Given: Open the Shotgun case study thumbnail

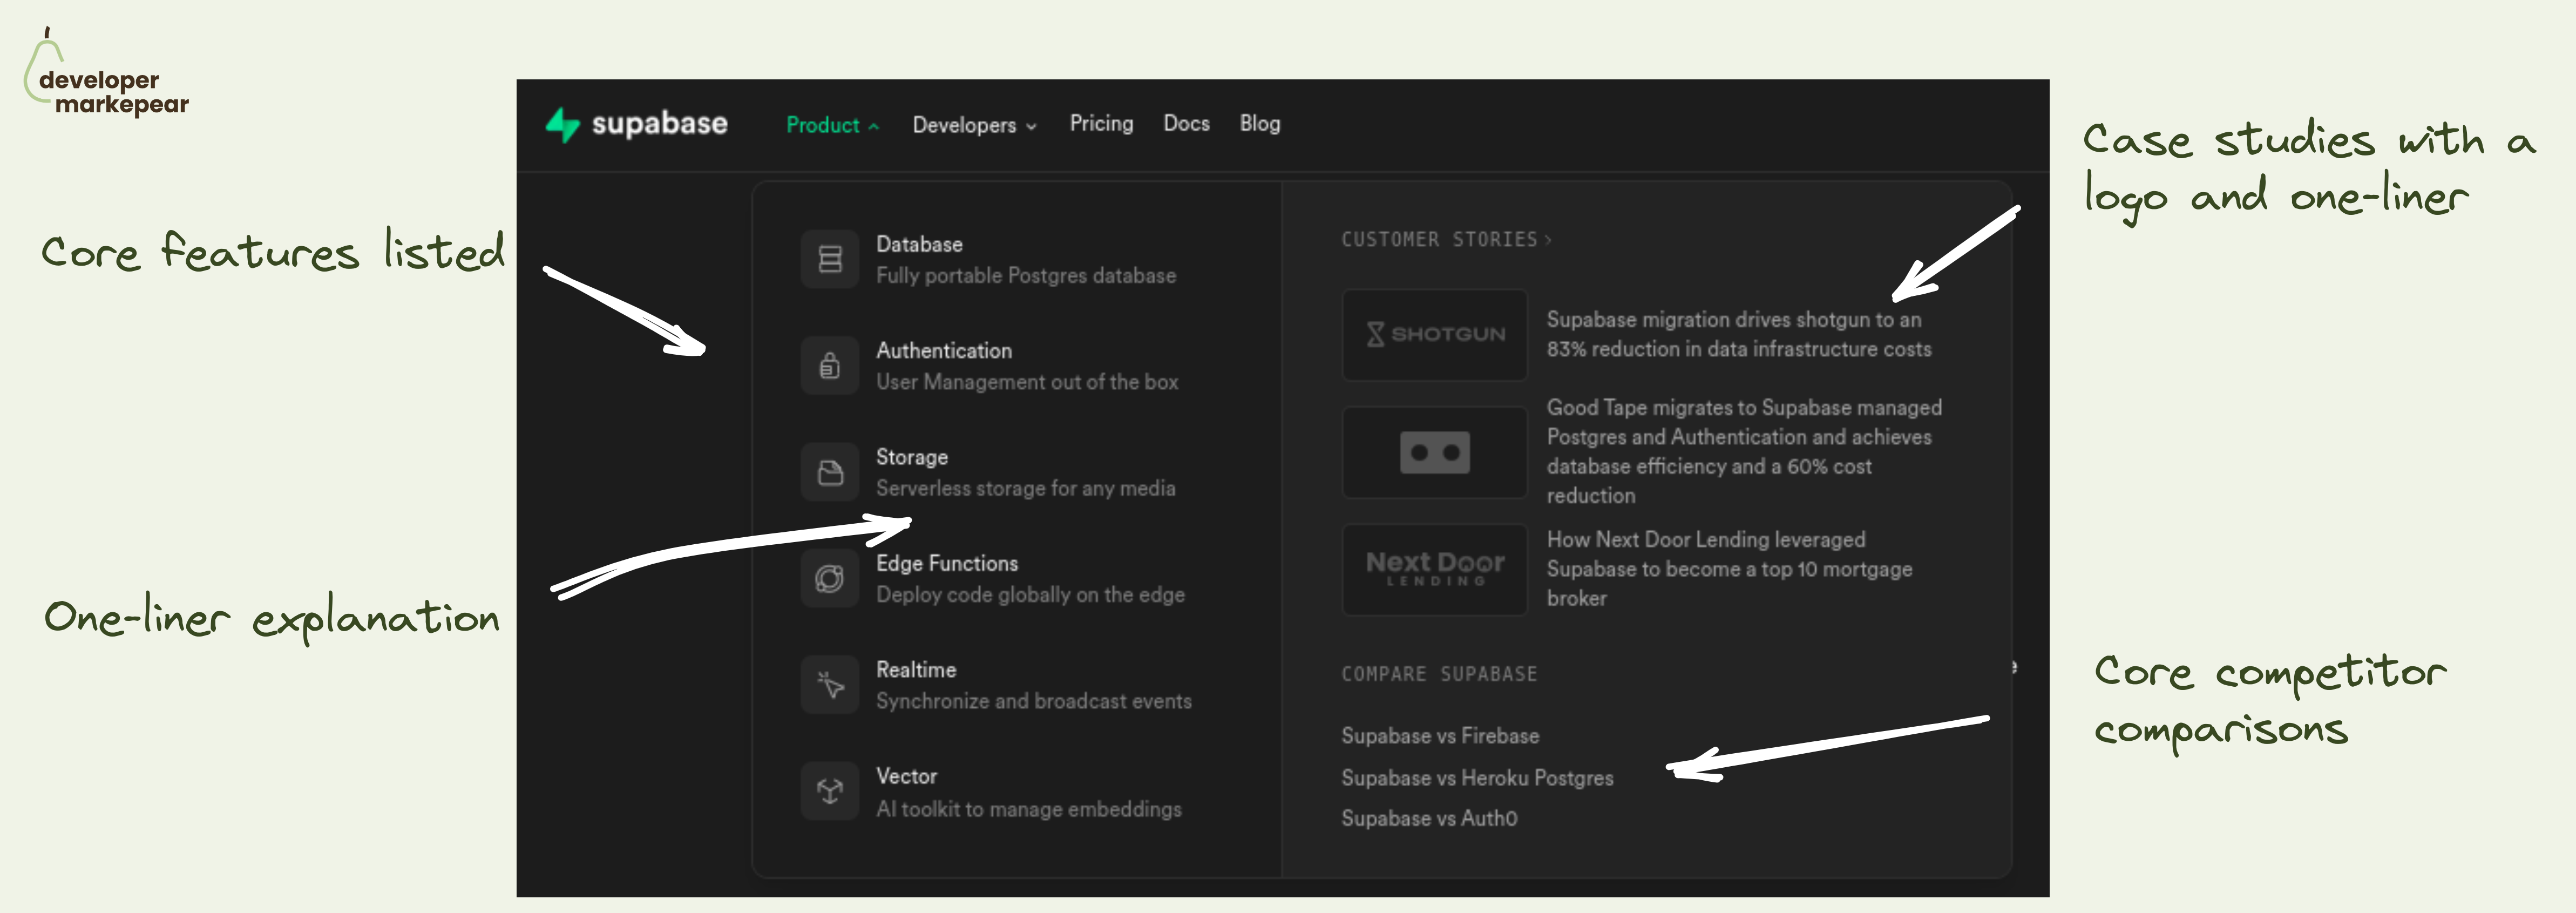Looking at the screenshot, I should point(1434,335).
